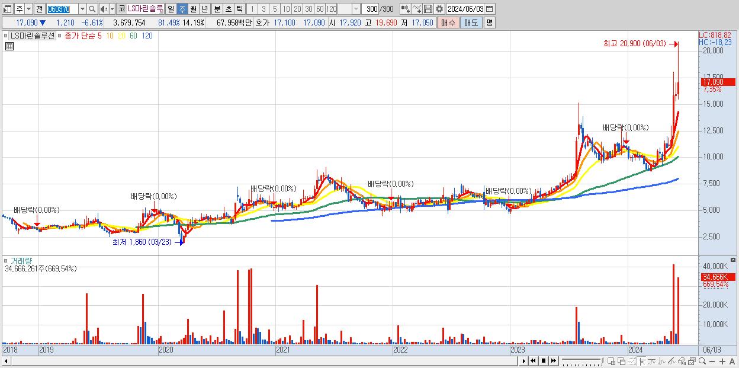Click the 전 button in toolbar

click(x=39, y=9)
